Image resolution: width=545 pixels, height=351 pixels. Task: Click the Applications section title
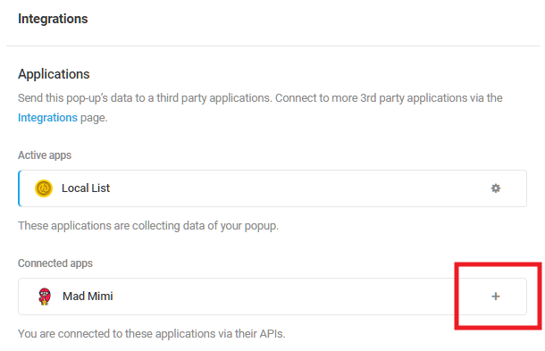[x=54, y=74]
